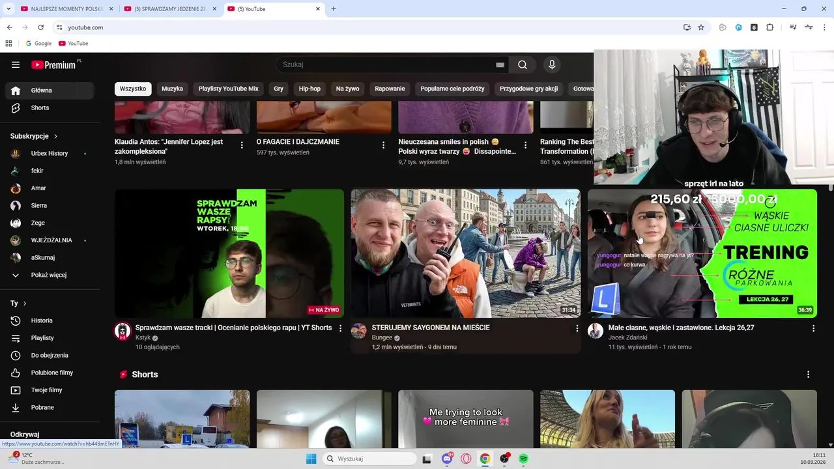Viewport: 834px width, 469px height.
Task: Open options for Klaudia Antos video
Action: click(242, 145)
